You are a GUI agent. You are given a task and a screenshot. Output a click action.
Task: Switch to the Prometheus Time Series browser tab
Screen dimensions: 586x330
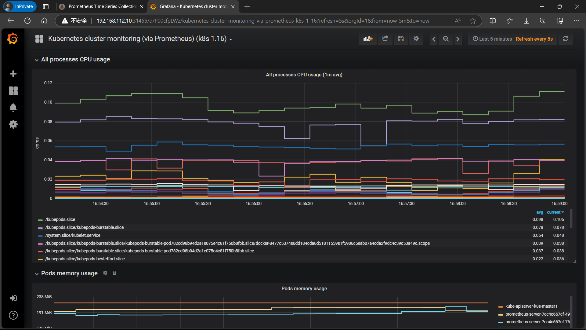(x=101, y=6)
